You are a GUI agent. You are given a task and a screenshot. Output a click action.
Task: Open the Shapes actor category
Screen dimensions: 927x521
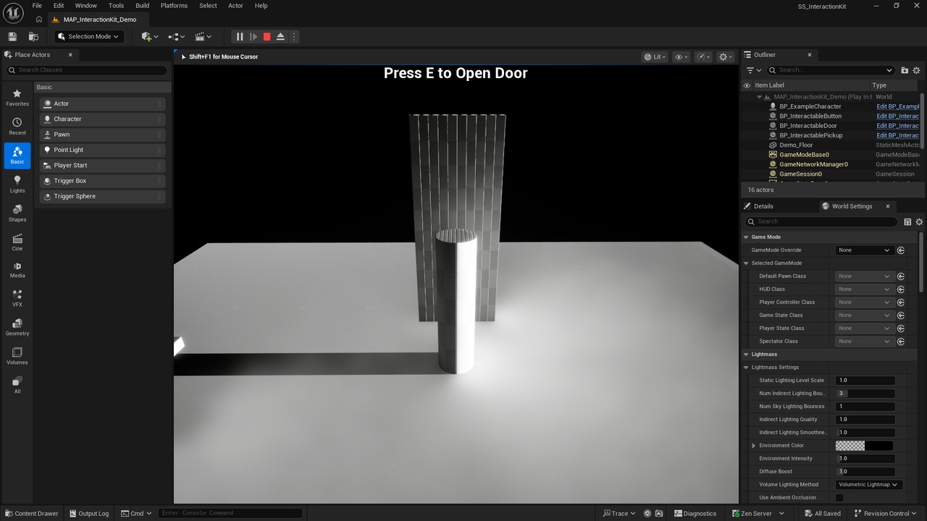pos(17,213)
